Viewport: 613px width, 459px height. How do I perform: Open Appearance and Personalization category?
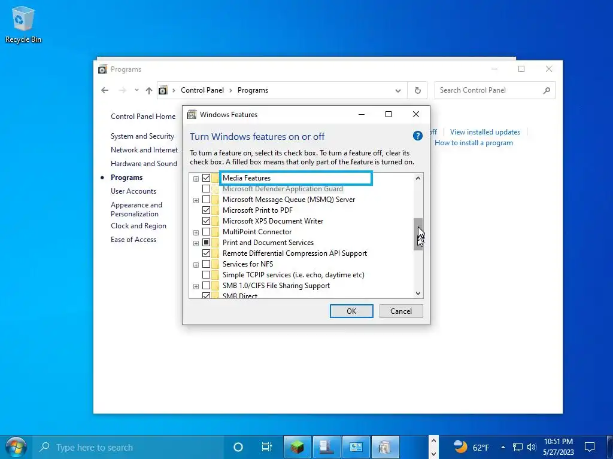pos(136,209)
